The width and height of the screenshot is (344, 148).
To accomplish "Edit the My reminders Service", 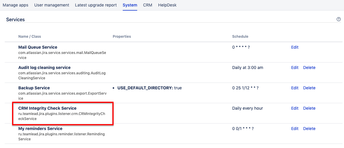I will 295,129.
